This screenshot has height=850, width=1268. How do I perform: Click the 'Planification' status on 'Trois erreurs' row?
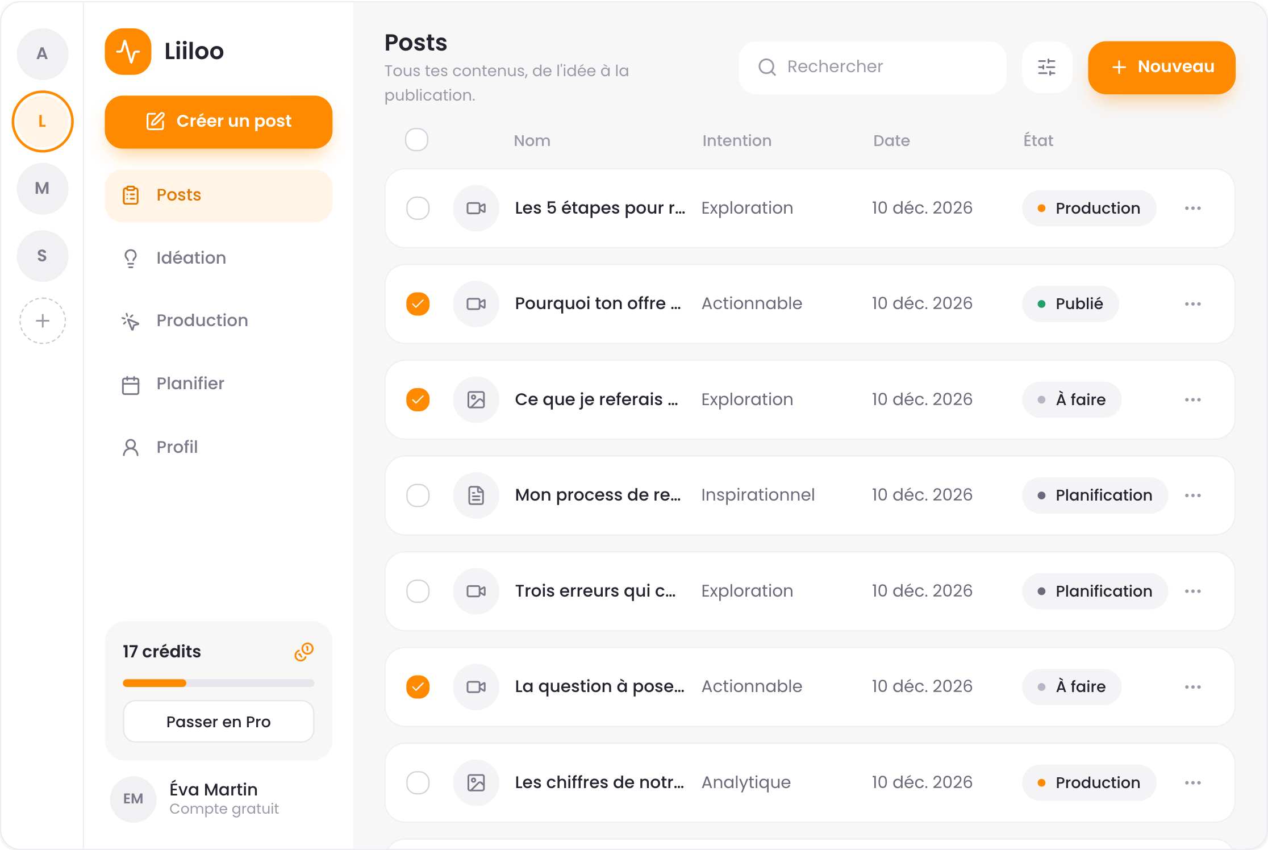[1095, 591]
